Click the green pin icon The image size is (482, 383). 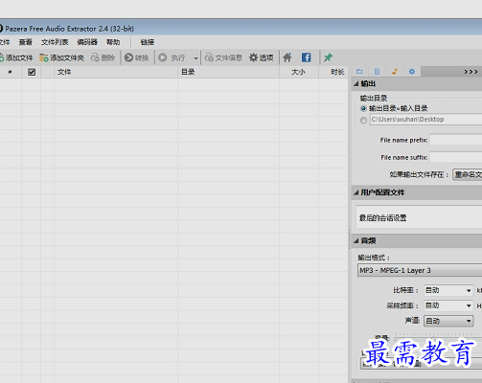point(328,57)
